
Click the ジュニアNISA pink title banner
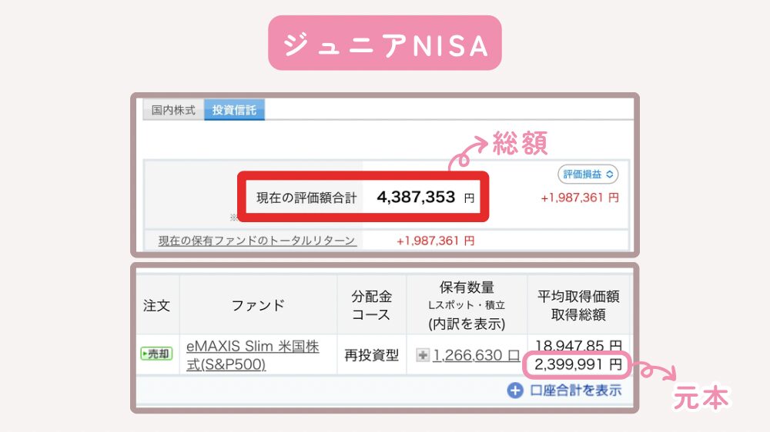[x=384, y=43]
